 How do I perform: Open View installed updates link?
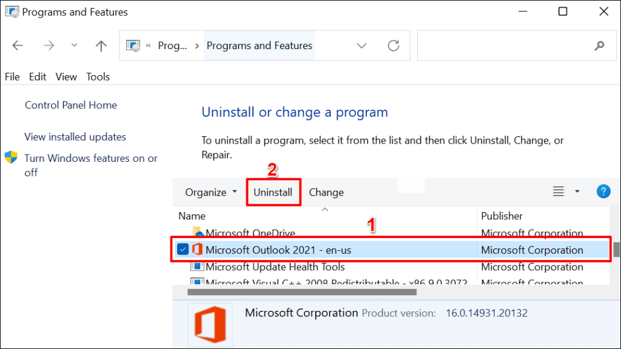pyautogui.click(x=75, y=137)
